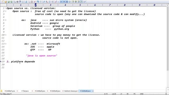Viewport: 169px width, 95px height.
Task: Switch to the Untitled4.java tab
Action: (x=56, y=91)
